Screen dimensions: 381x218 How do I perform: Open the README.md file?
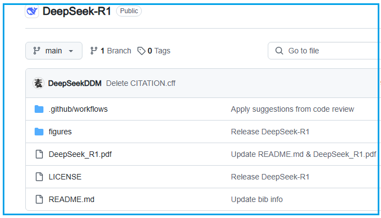pos(71,199)
